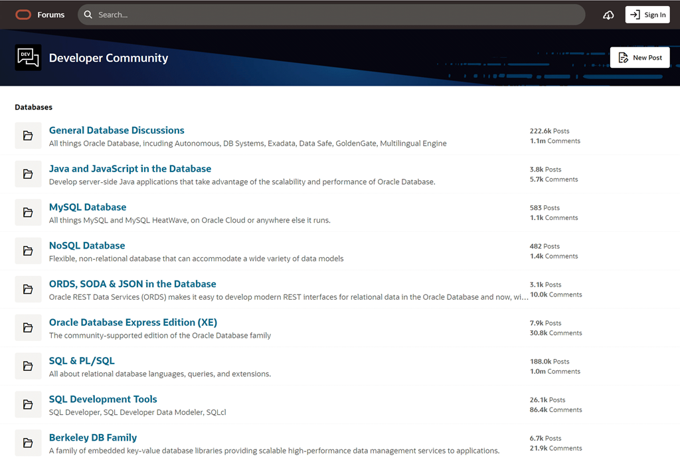Focus the Search input field
Image resolution: width=680 pixels, height=460 pixels.
[332, 15]
